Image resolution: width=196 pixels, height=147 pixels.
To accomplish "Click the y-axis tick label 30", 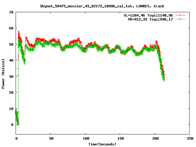I will click(x=11, y=77).
